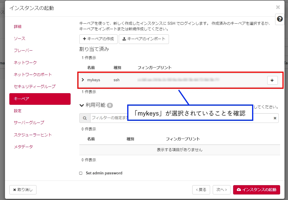This screenshot has height=200, width=288.
Task: Proceed with the 次へ button
Action: (x=221, y=190)
